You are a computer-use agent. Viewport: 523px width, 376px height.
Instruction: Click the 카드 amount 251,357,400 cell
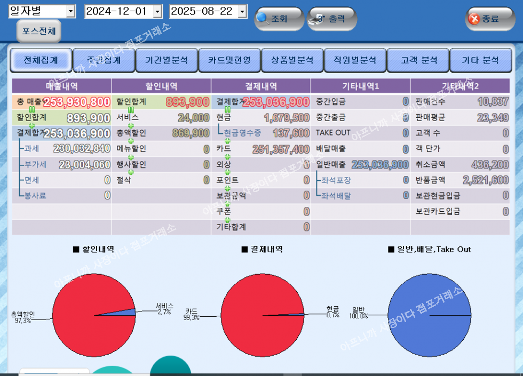coord(281,149)
